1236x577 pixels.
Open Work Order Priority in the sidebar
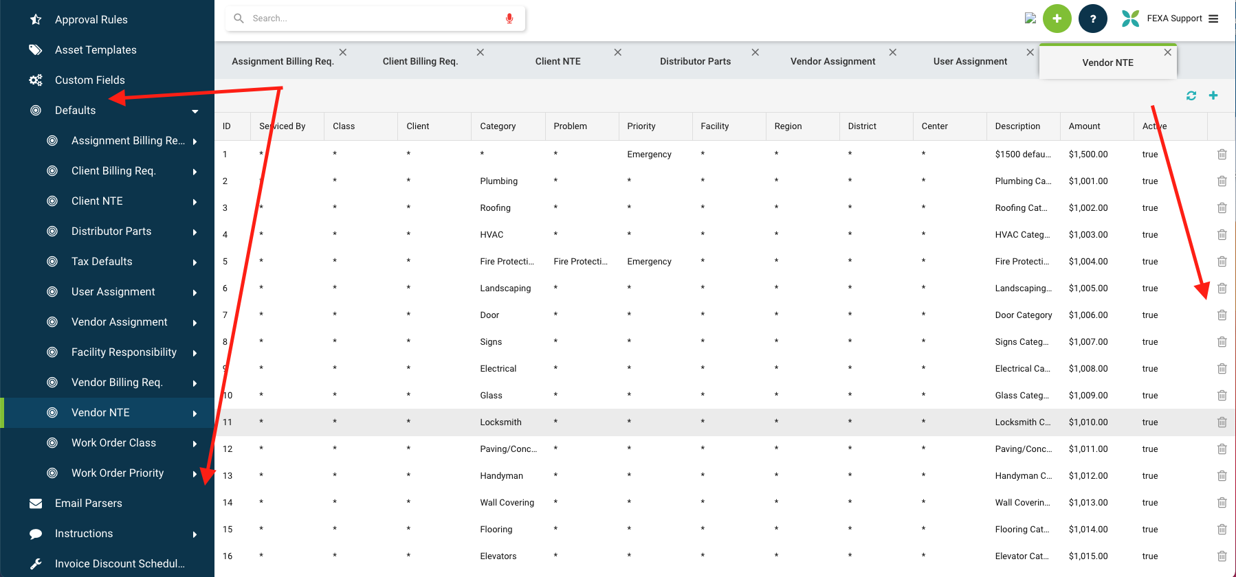coord(118,473)
